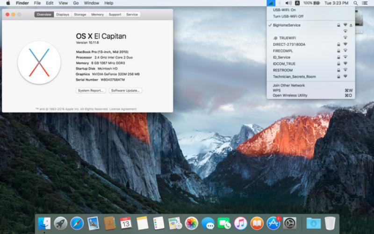Open the File menu
374x234 pixels.
pyautogui.click(x=37, y=3)
